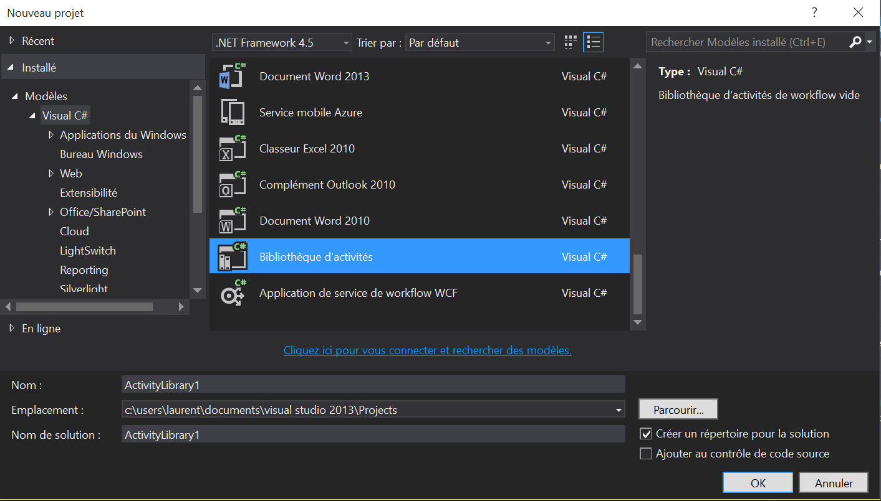Select the Service mobile Azure name text
Screen dimensions: 881x501
pos(311,113)
